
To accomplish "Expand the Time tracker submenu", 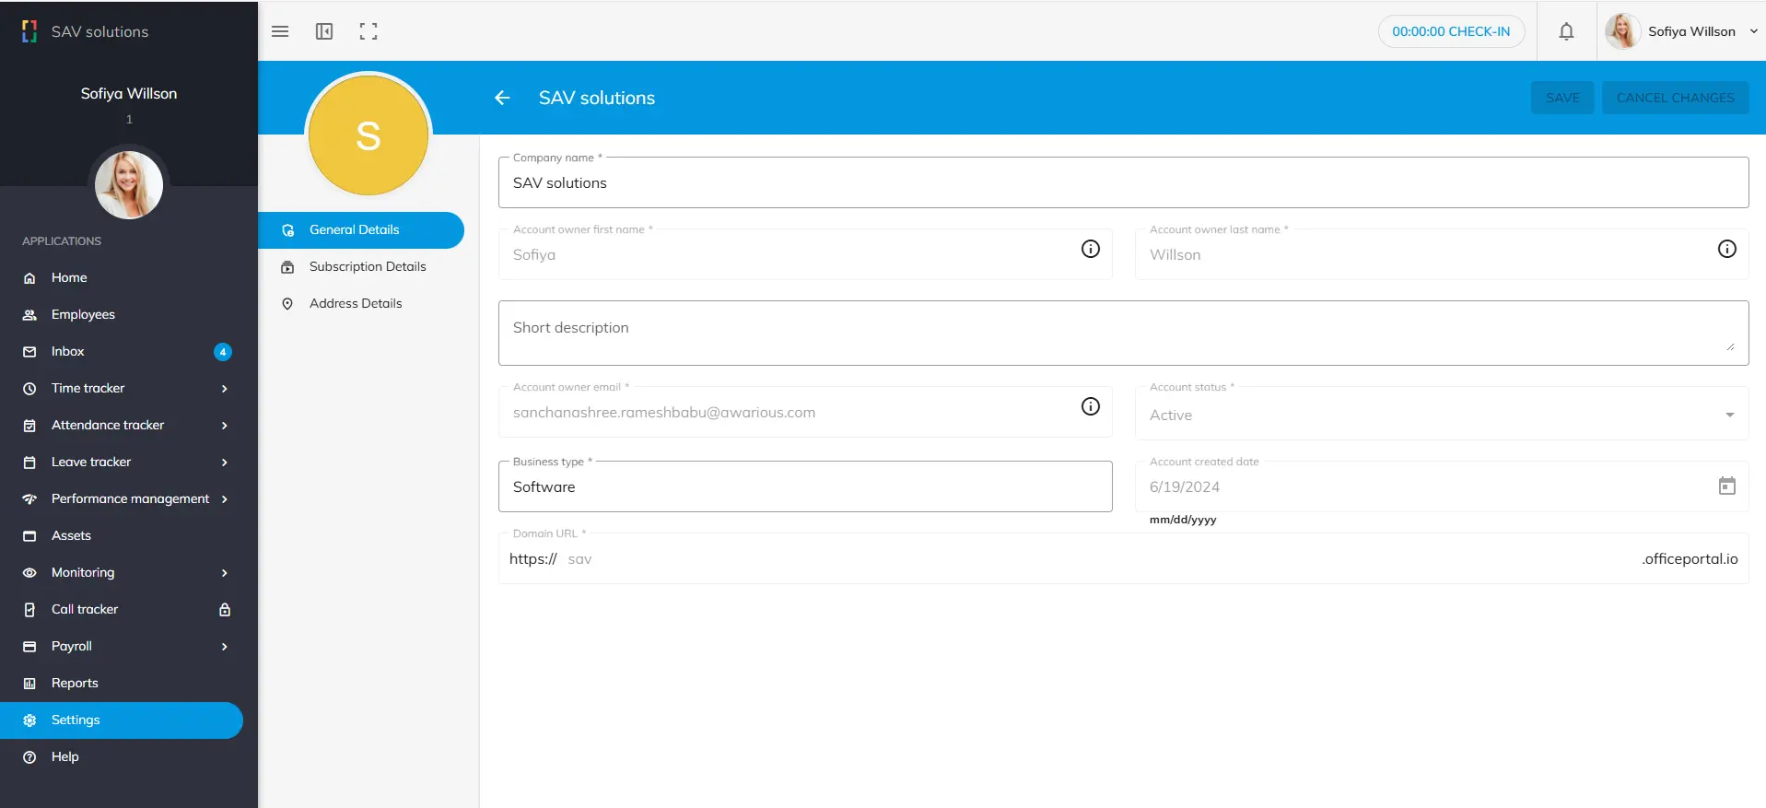I will click(224, 389).
